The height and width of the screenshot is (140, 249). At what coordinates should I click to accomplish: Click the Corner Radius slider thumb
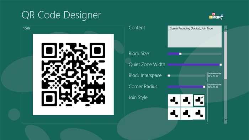[204, 87]
